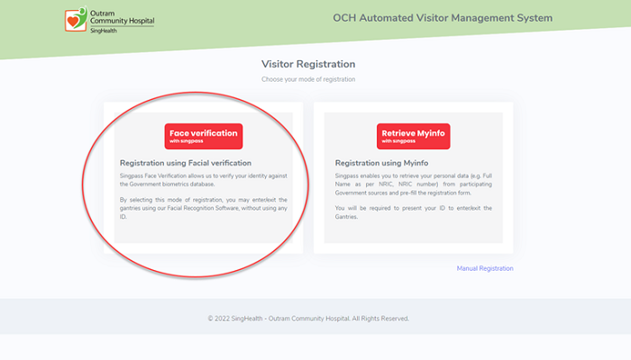631x360 pixels.
Task: Click the Visitor Registration heading
Action: (308, 64)
